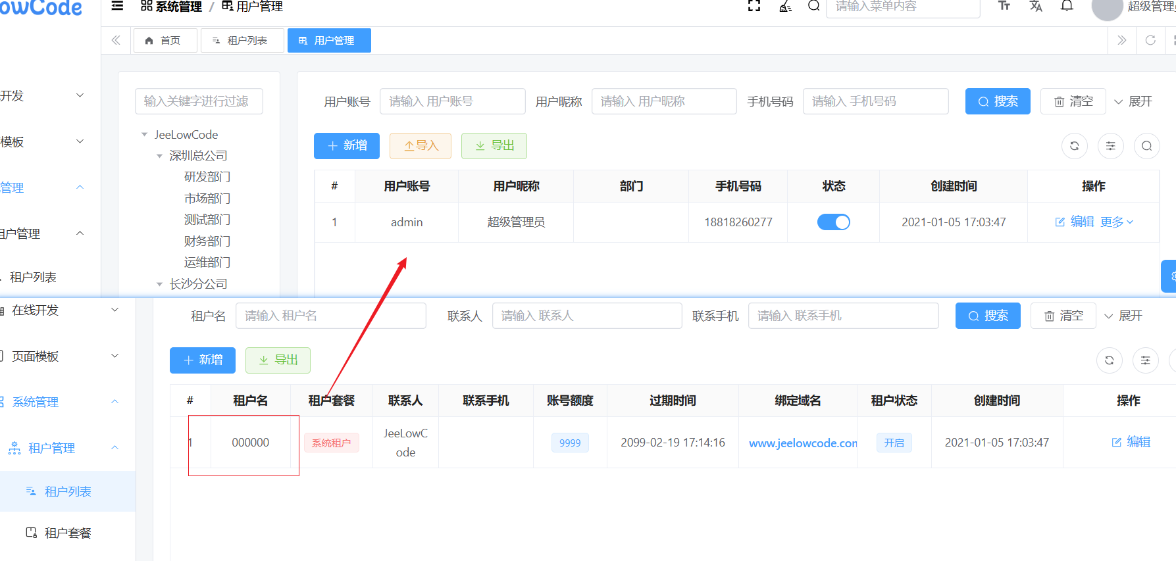Select 研发部门 in the department tree
The width and height of the screenshot is (1176, 561).
pos(207,177)
